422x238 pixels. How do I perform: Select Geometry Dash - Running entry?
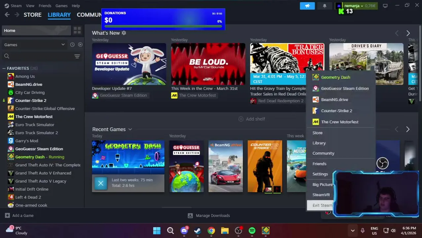[40, 157]
